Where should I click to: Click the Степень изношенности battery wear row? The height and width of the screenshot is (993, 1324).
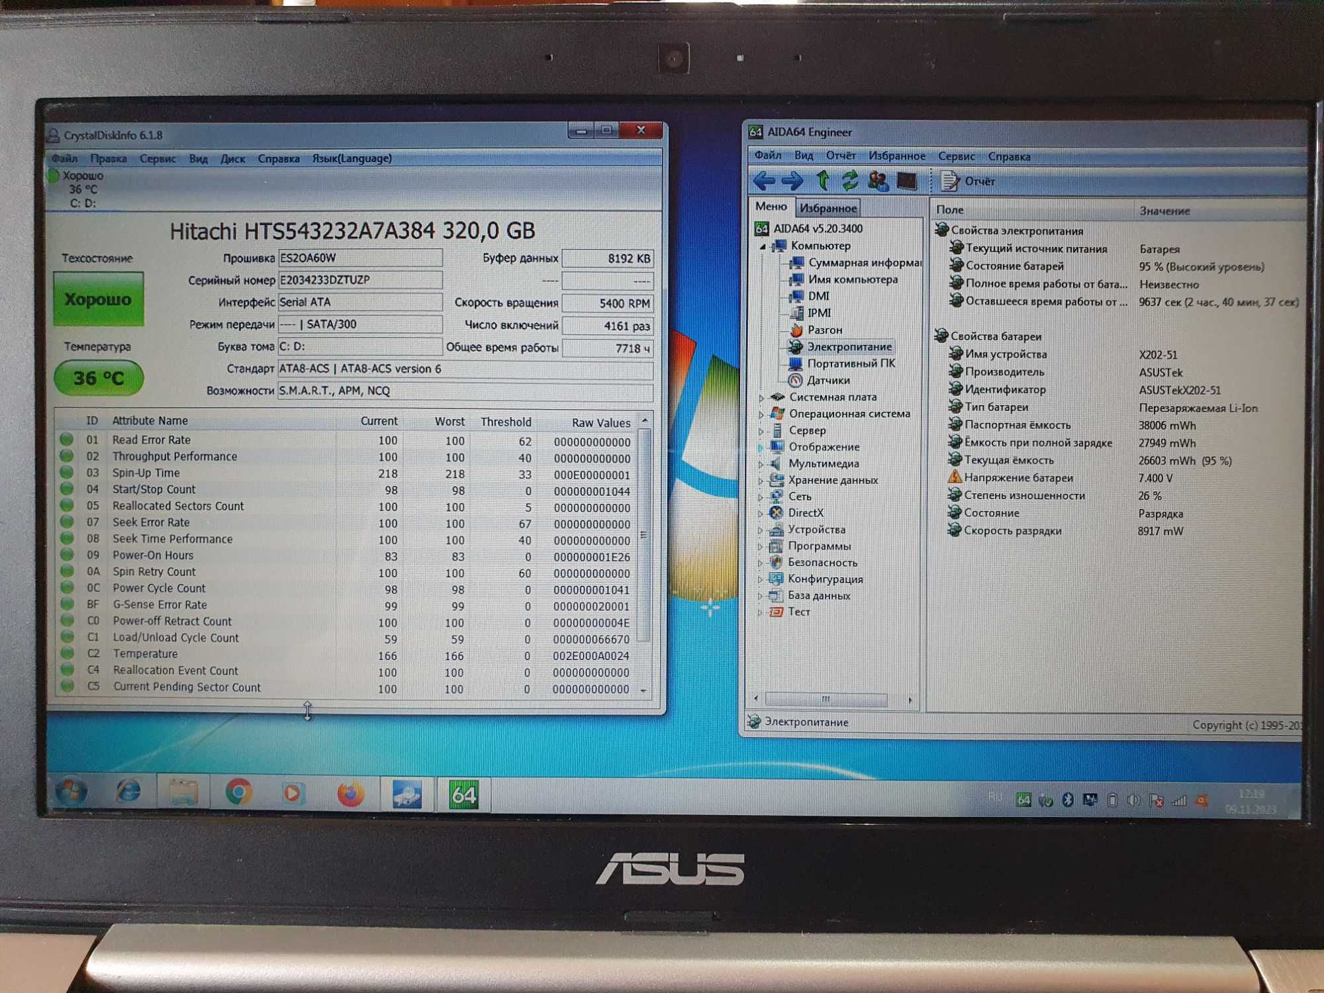(1055, 495)
